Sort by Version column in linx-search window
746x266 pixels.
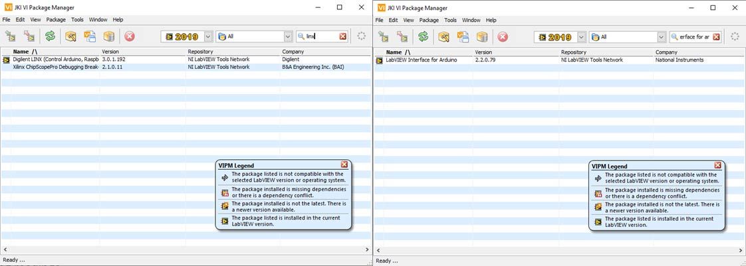pyautogui.click(x=143, y=51)
